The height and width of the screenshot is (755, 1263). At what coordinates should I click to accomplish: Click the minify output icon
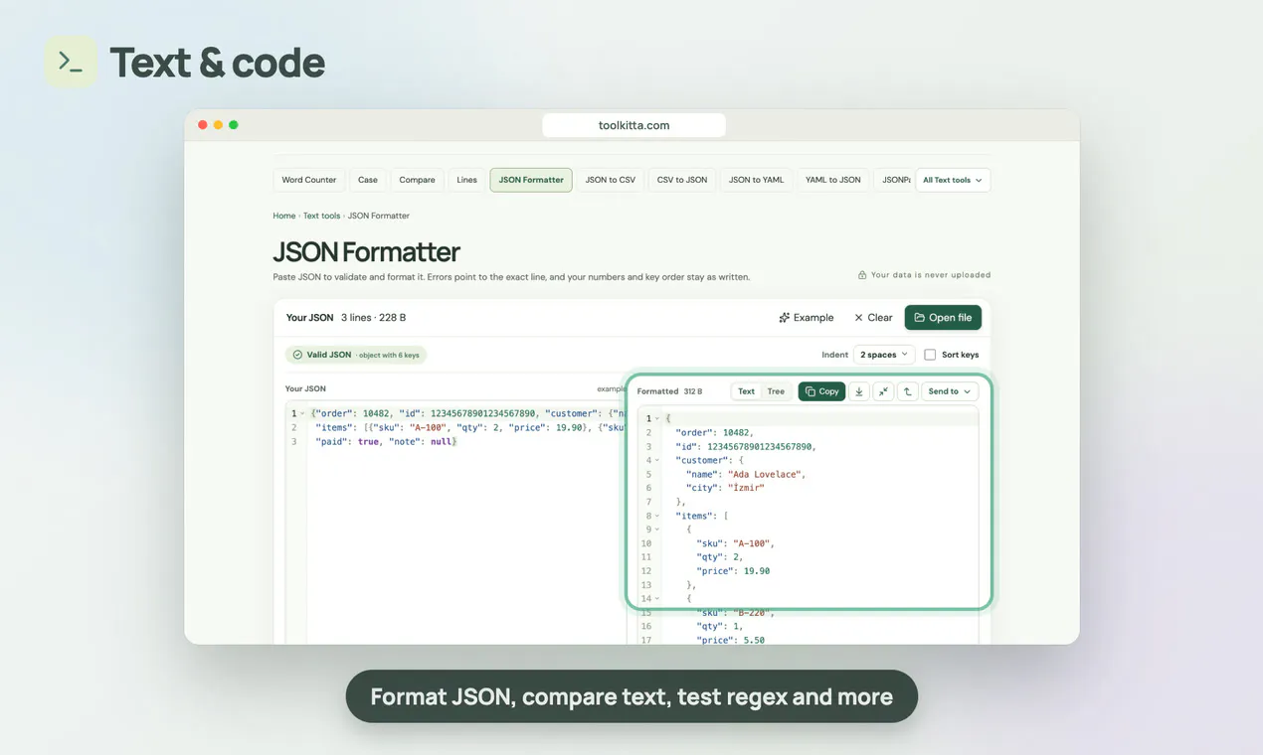pos(883,391)
